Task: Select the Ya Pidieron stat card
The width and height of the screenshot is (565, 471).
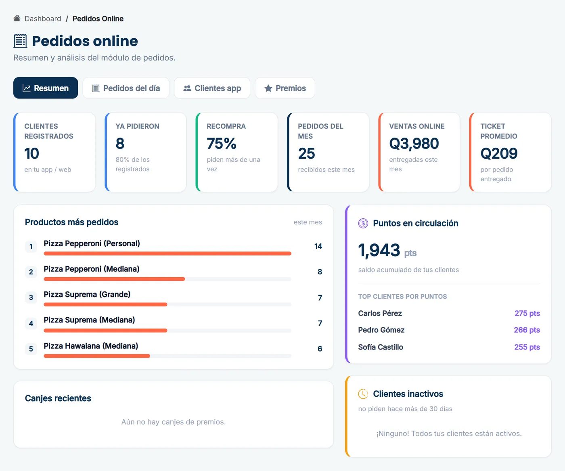Action: pyautogui.click(x=146, y=152)
